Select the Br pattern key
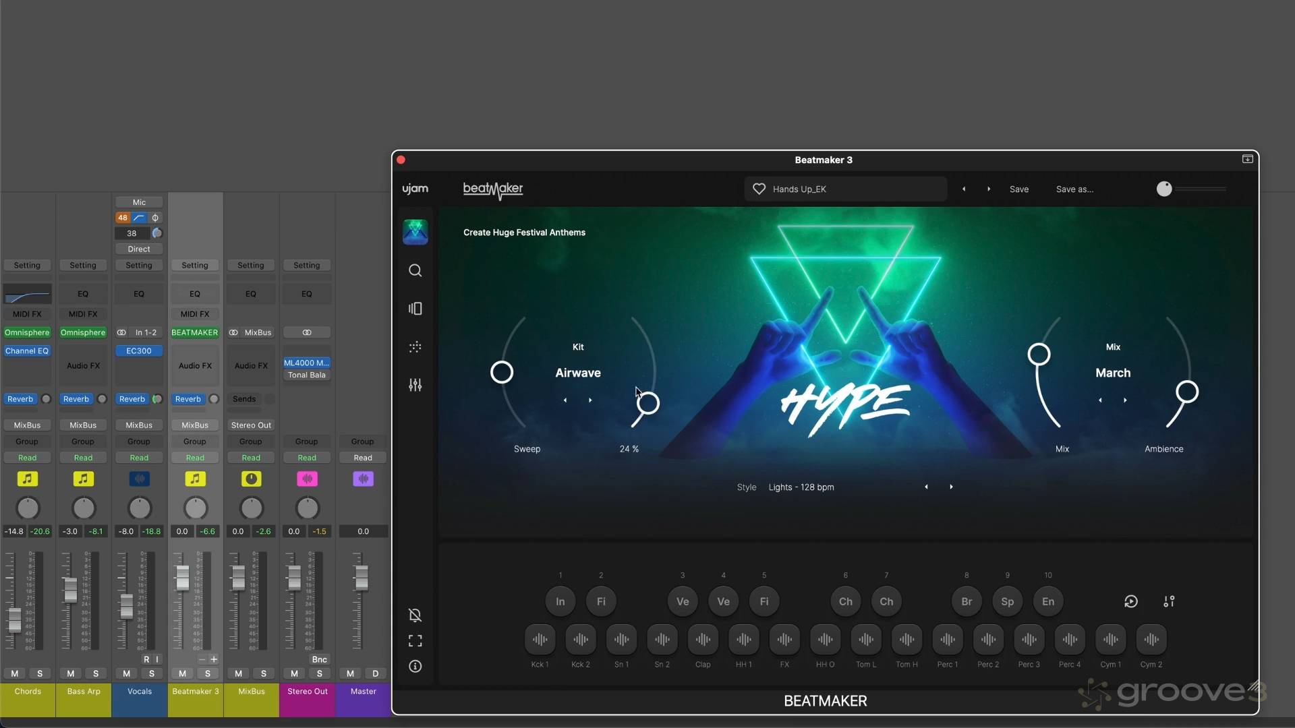This screenshot has height=728, width=1295. click(x=967, y=601)
